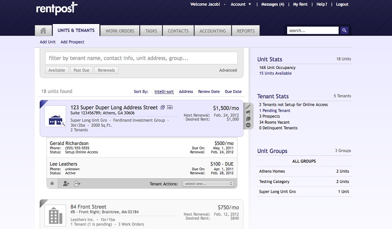
Task: Open 84 Front Street unit
Action: pos(88,207)
